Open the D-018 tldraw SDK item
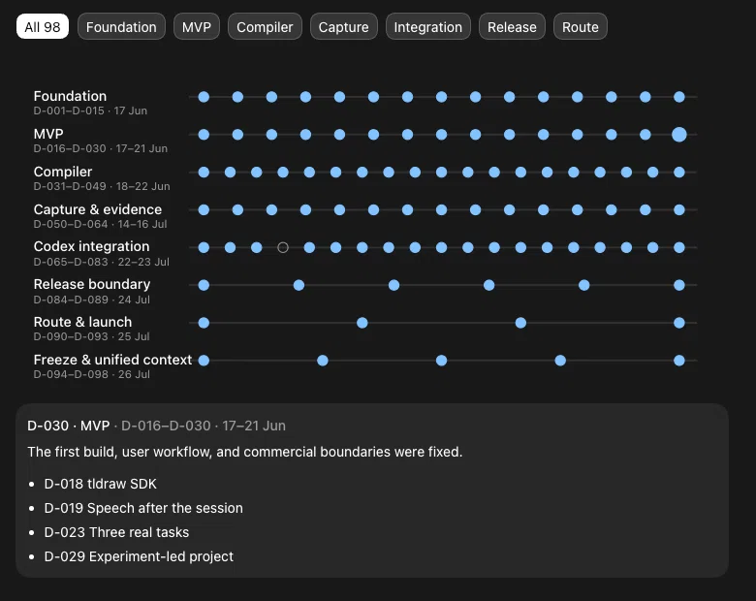This screenshot has height=601, width=756. pos(100,484)
